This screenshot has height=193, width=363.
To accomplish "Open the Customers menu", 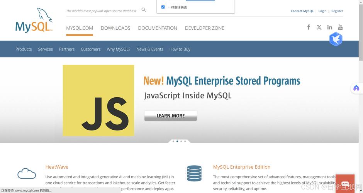I will [90, 49].
